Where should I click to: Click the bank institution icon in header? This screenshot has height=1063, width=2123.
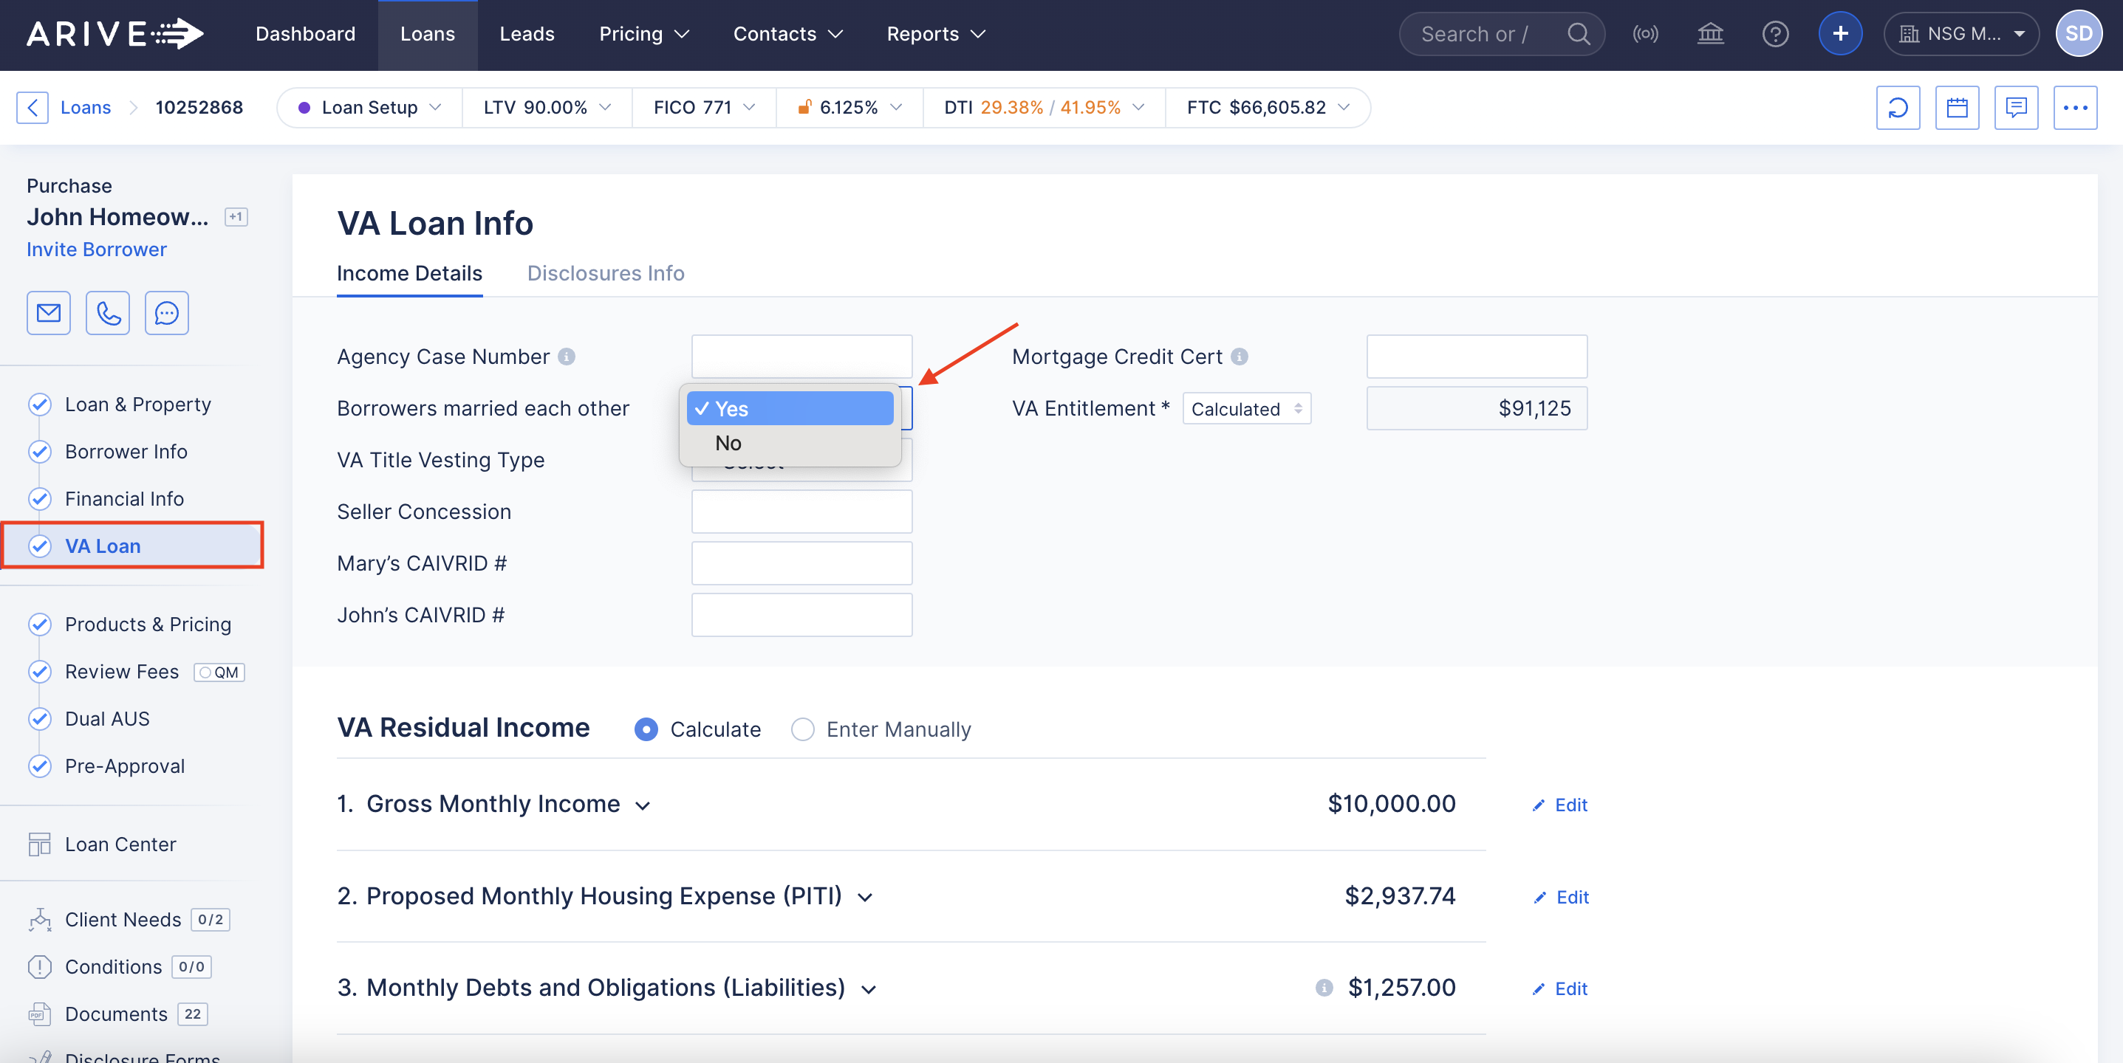[1710, 34]
